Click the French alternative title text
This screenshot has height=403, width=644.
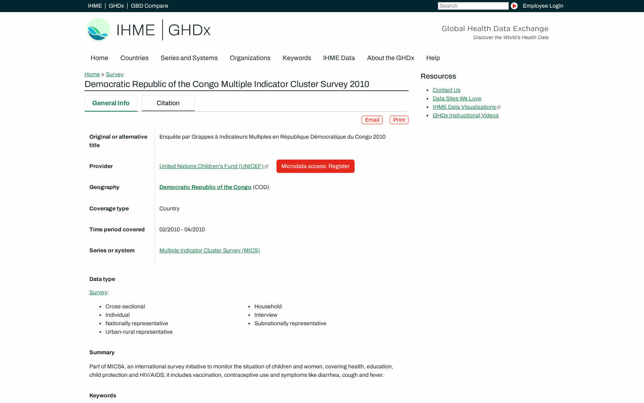272,137
